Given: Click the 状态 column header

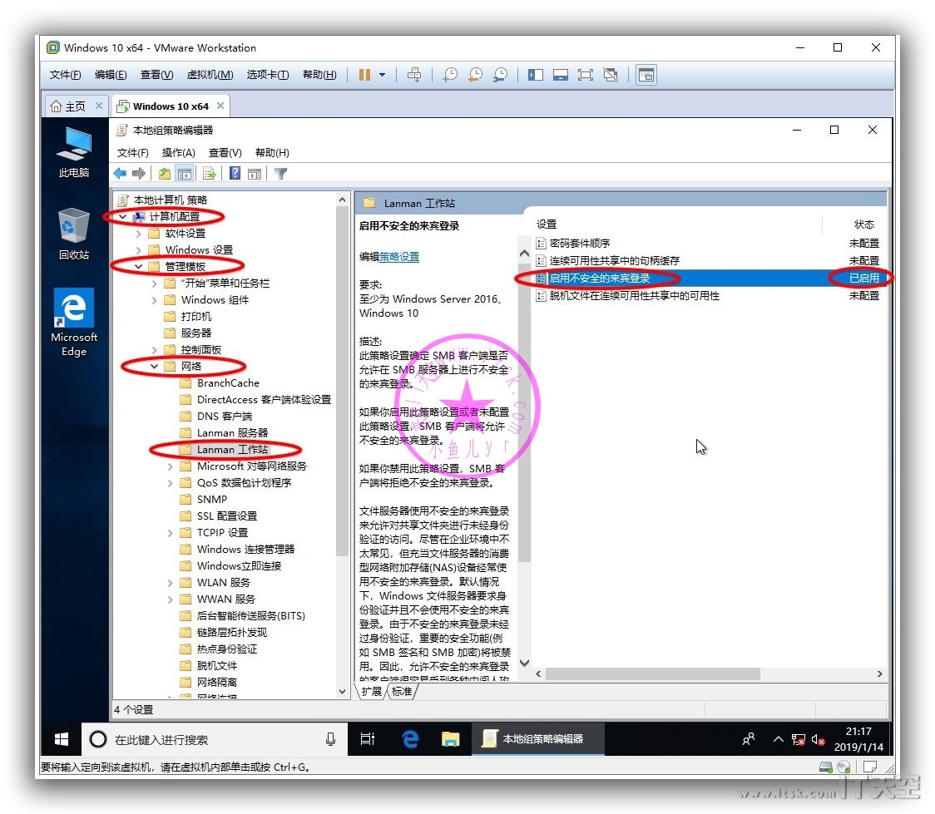Looking at the screenshot, I should pyautogui.click(x=864, y=224).
